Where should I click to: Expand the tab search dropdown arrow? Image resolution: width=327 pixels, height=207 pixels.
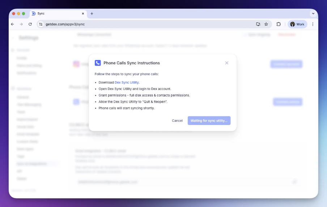pos(313,13)
